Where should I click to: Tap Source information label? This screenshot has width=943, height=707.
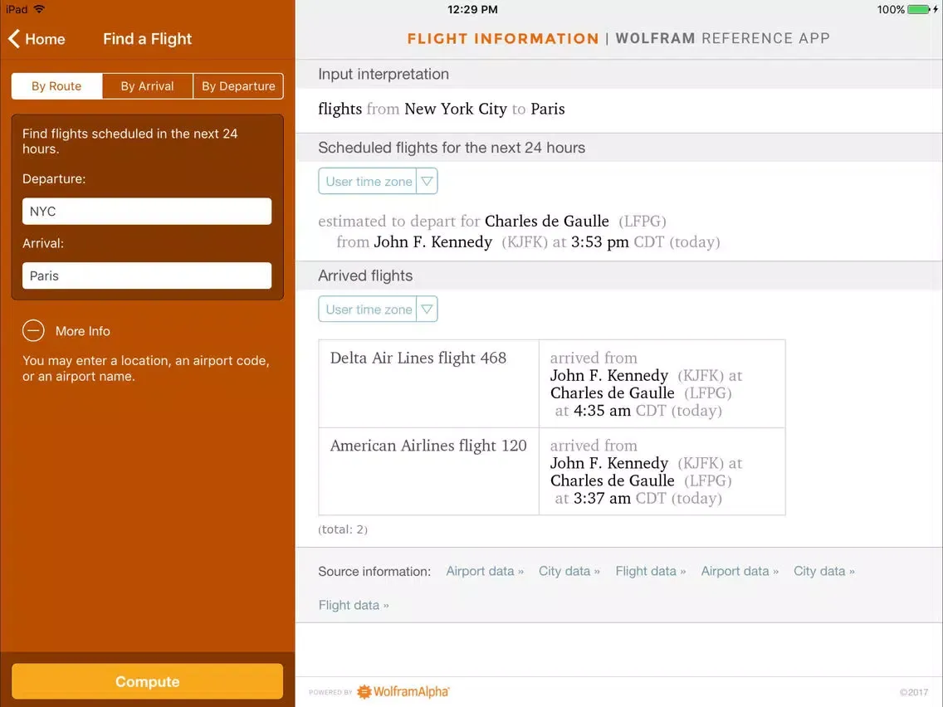click(x=374, y=571)
